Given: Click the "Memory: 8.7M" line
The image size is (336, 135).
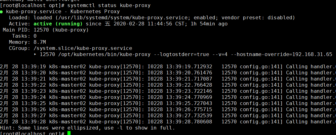Looking at the screenshot, I should 27,42.
